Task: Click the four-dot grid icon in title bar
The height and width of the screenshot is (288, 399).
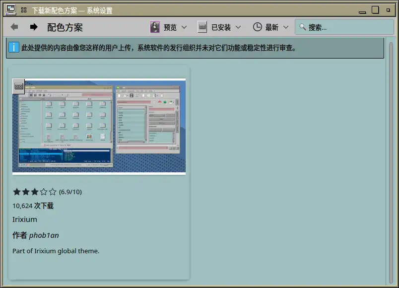Action: (x=24, y=10)
